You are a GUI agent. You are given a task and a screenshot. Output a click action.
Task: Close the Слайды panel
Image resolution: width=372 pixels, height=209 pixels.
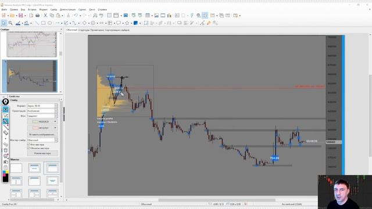[61, 30]
